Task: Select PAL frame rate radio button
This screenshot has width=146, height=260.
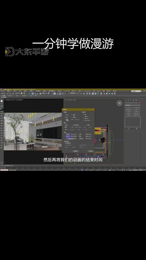Action: tap(65, 117)
